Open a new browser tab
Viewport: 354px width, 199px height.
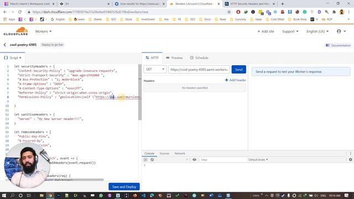coord(283,4)
